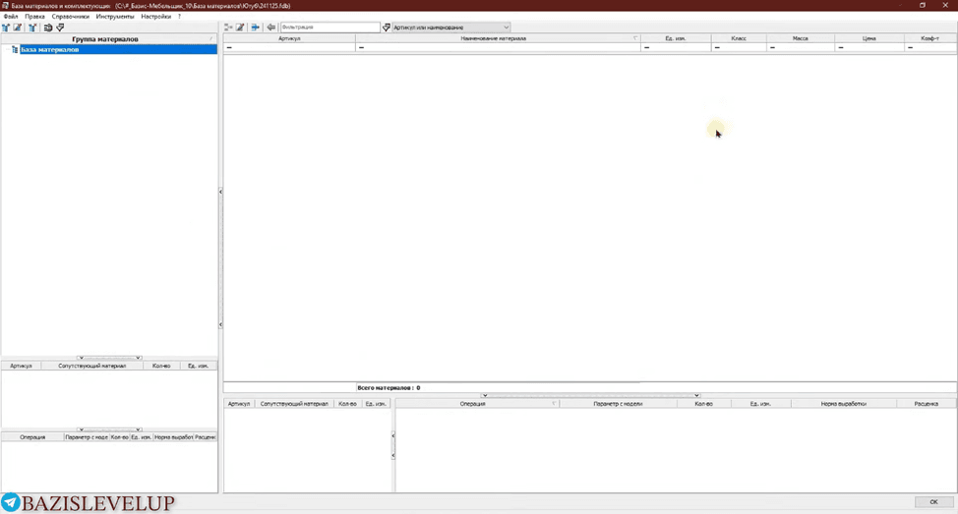The width and height of the screenshot is (958, 514).
Task: Click the filter funnel icon beside the search field
Action: [x=387, y=28]
